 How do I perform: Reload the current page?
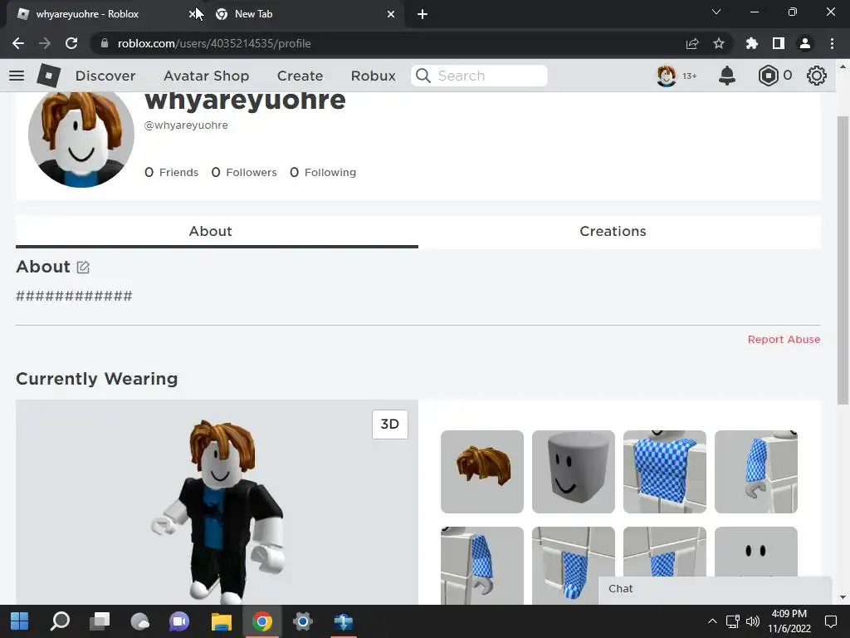(x=71, y=43)
